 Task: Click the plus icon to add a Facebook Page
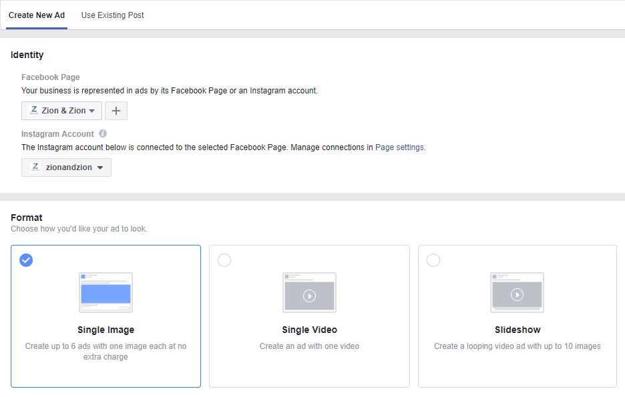(116, 111)
